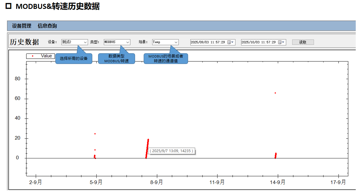
Task: Click the red data streak before 8-9月
Action: 147,148
